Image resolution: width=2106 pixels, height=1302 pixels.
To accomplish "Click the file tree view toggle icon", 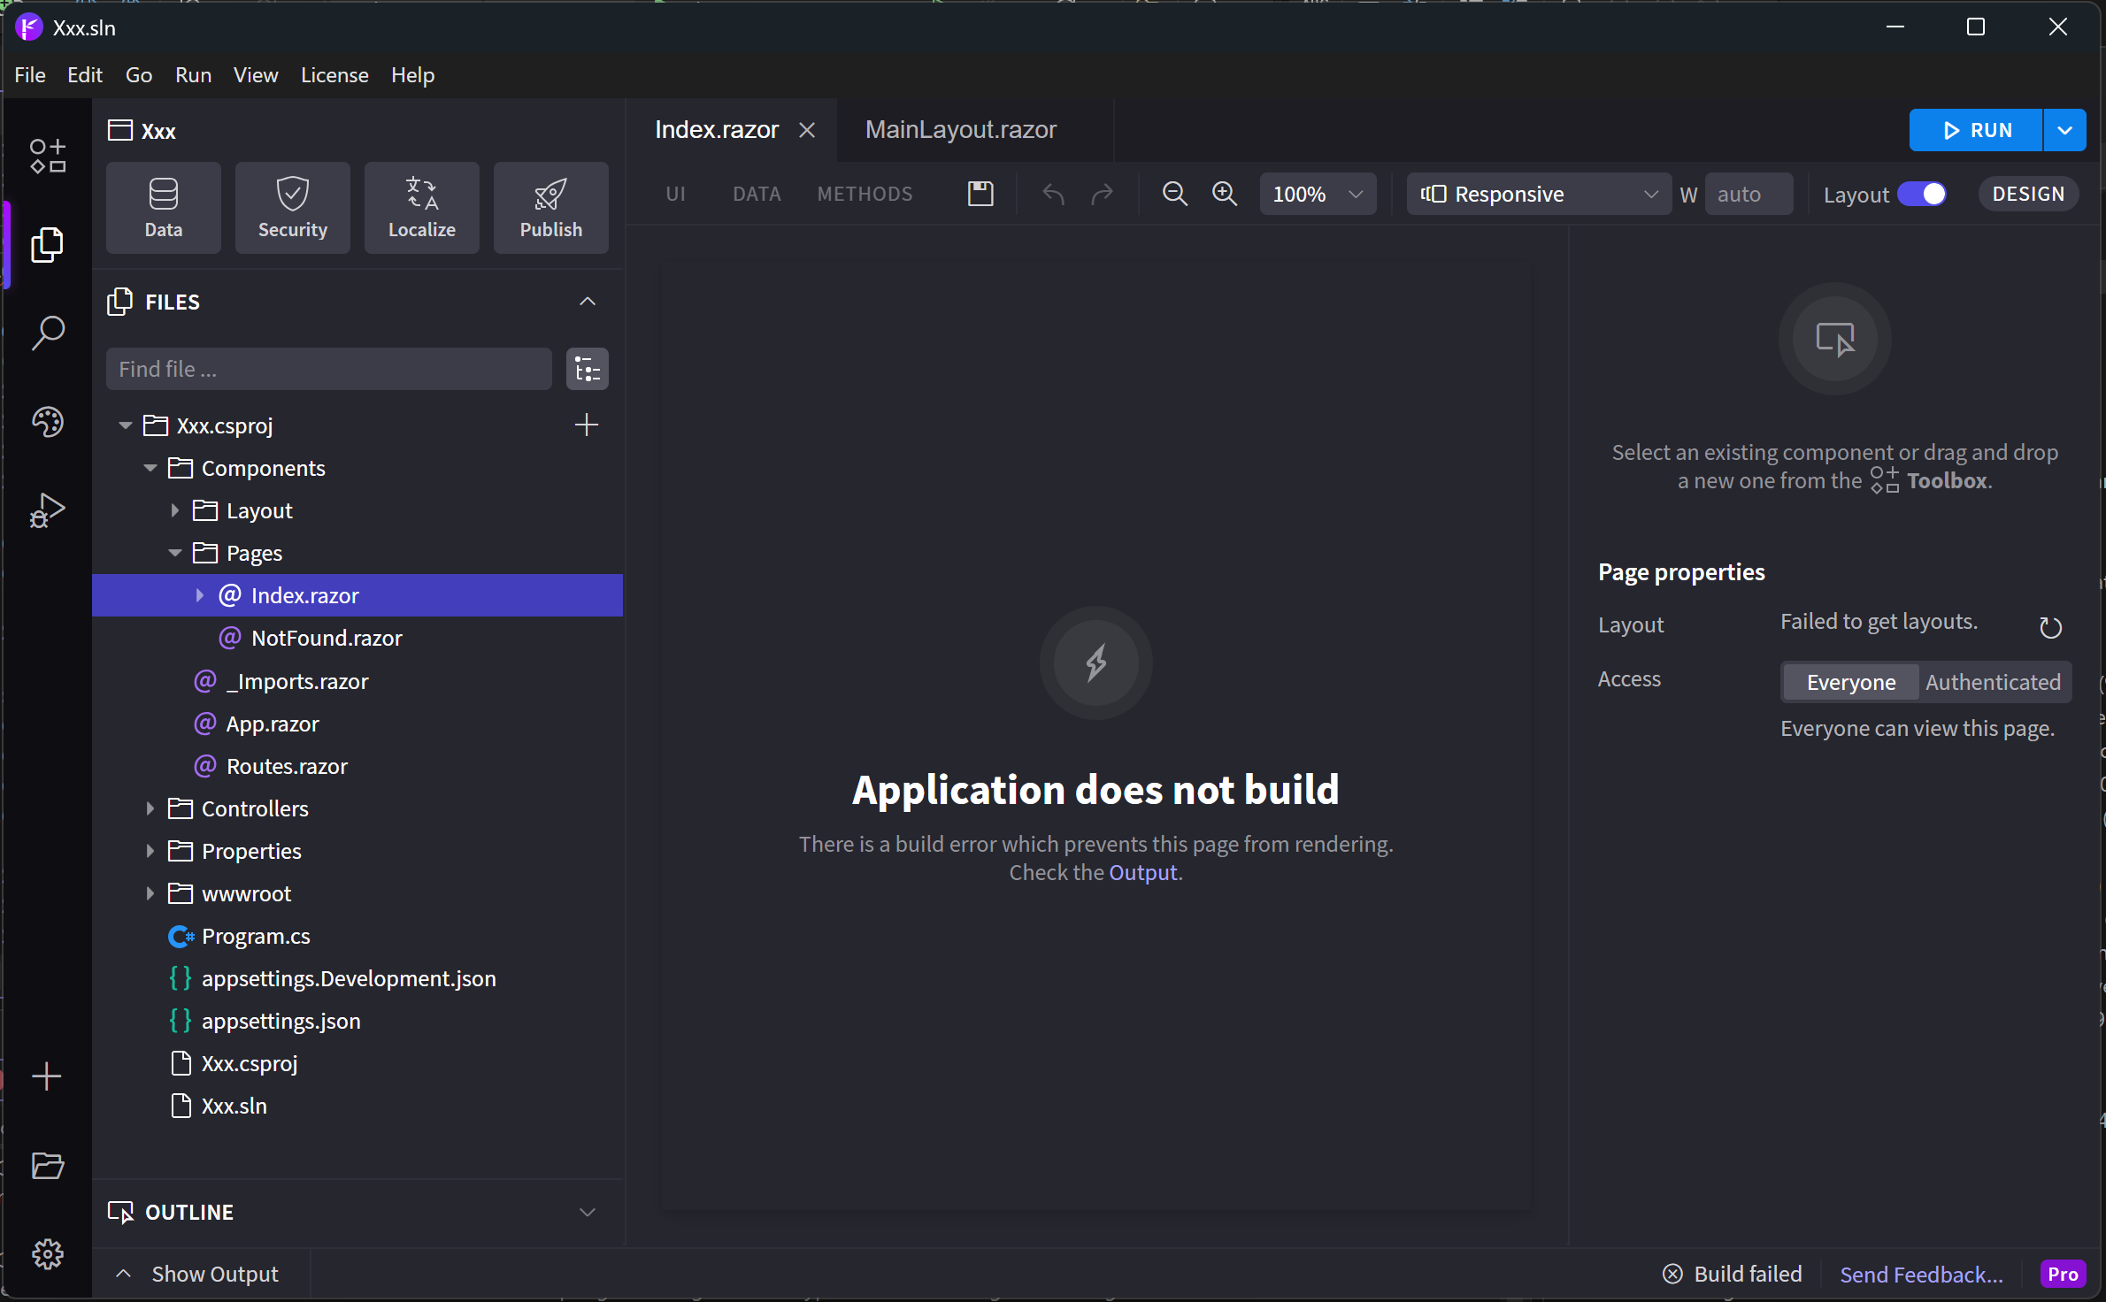I will tap(587, 369).
